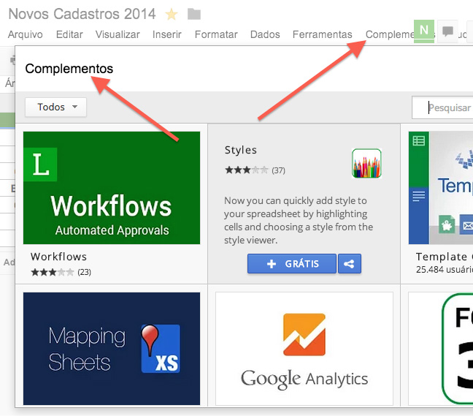Open the Arquivo menu
473x416 pixels.
[26, 34]
